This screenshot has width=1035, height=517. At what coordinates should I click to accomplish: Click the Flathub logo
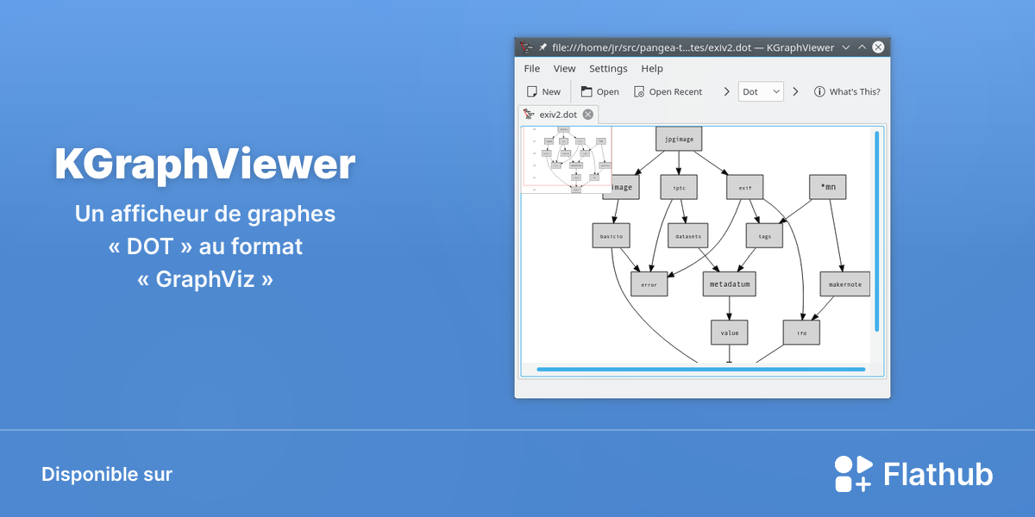913,474
